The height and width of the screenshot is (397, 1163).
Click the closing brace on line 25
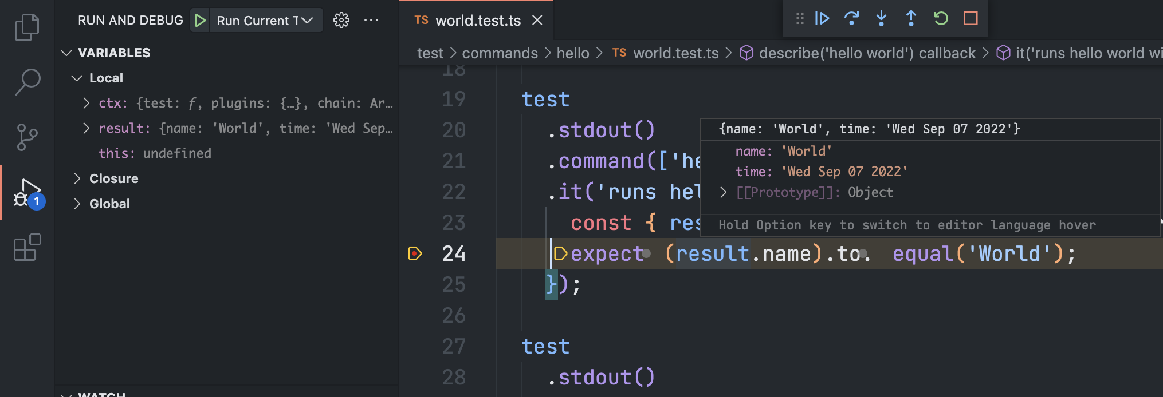[552, 284]
